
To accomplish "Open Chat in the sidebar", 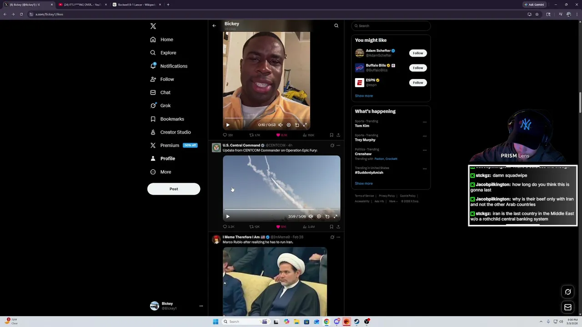I will click(x=160, y=92).
